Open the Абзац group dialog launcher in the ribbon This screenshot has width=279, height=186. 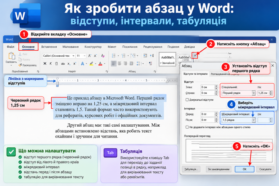[155, 71]
